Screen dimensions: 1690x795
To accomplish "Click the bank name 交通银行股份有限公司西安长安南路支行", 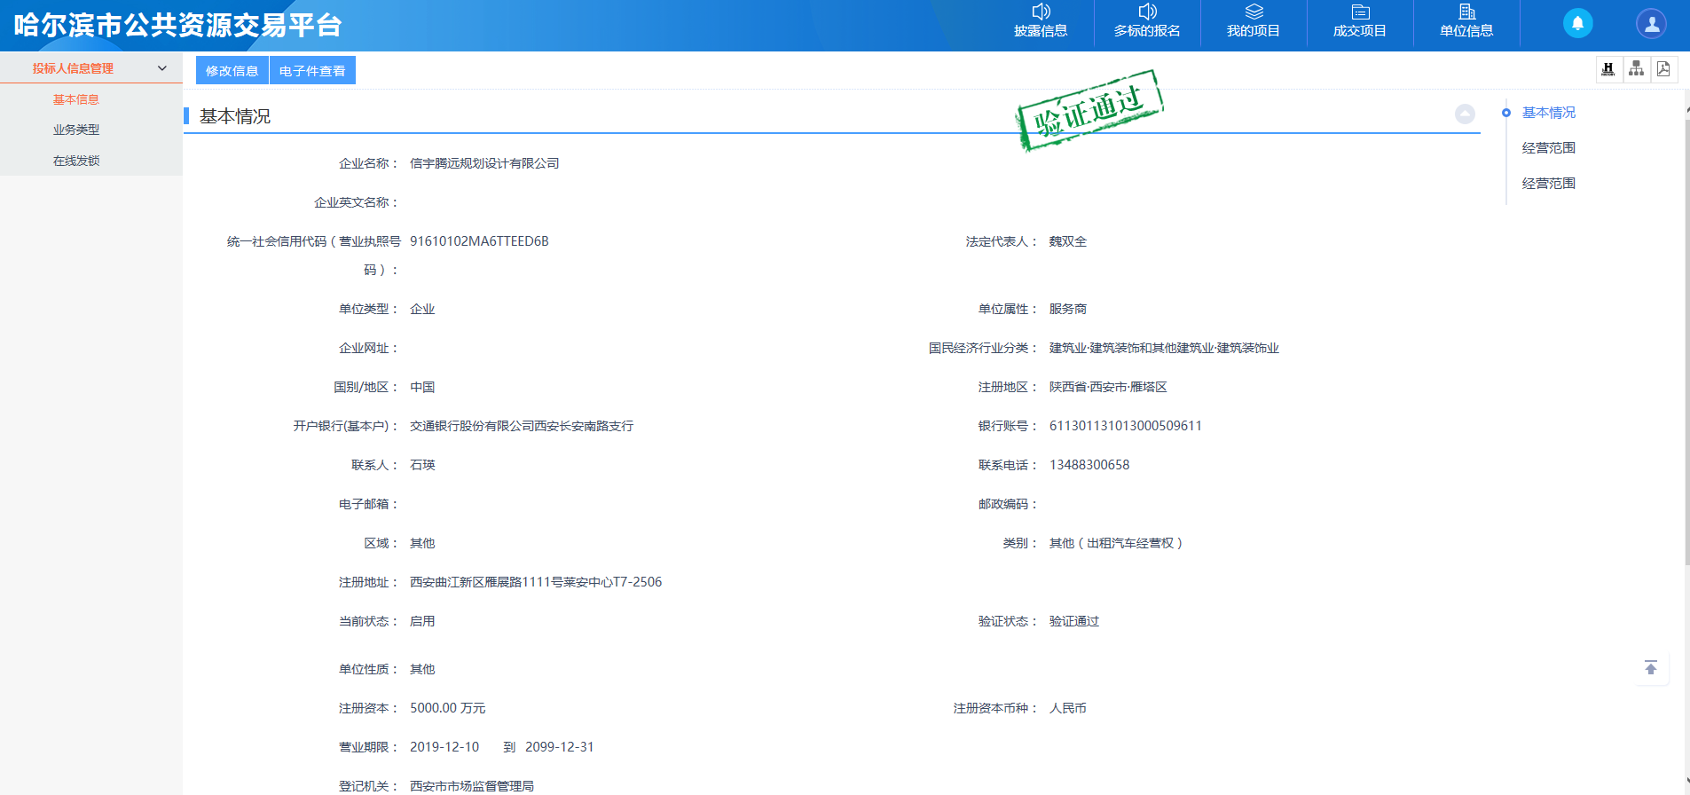I will click(522, 426).
